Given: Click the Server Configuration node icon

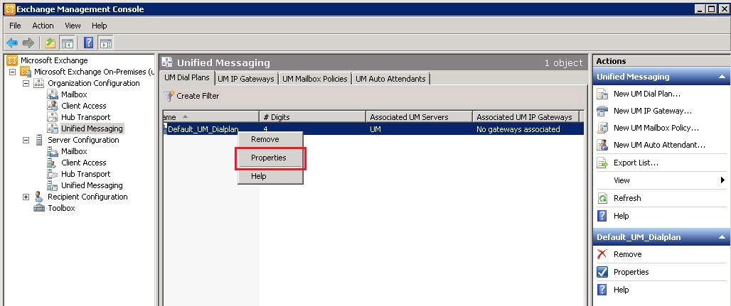Looking at the screenshot, I should pyautogui.click(x=39, y=140).
